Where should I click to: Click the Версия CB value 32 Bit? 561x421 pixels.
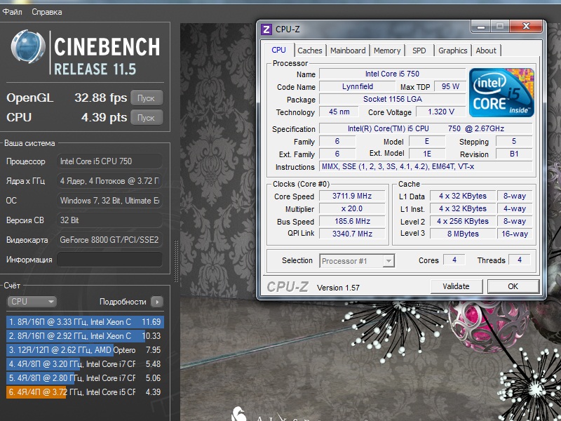(109, 220)
